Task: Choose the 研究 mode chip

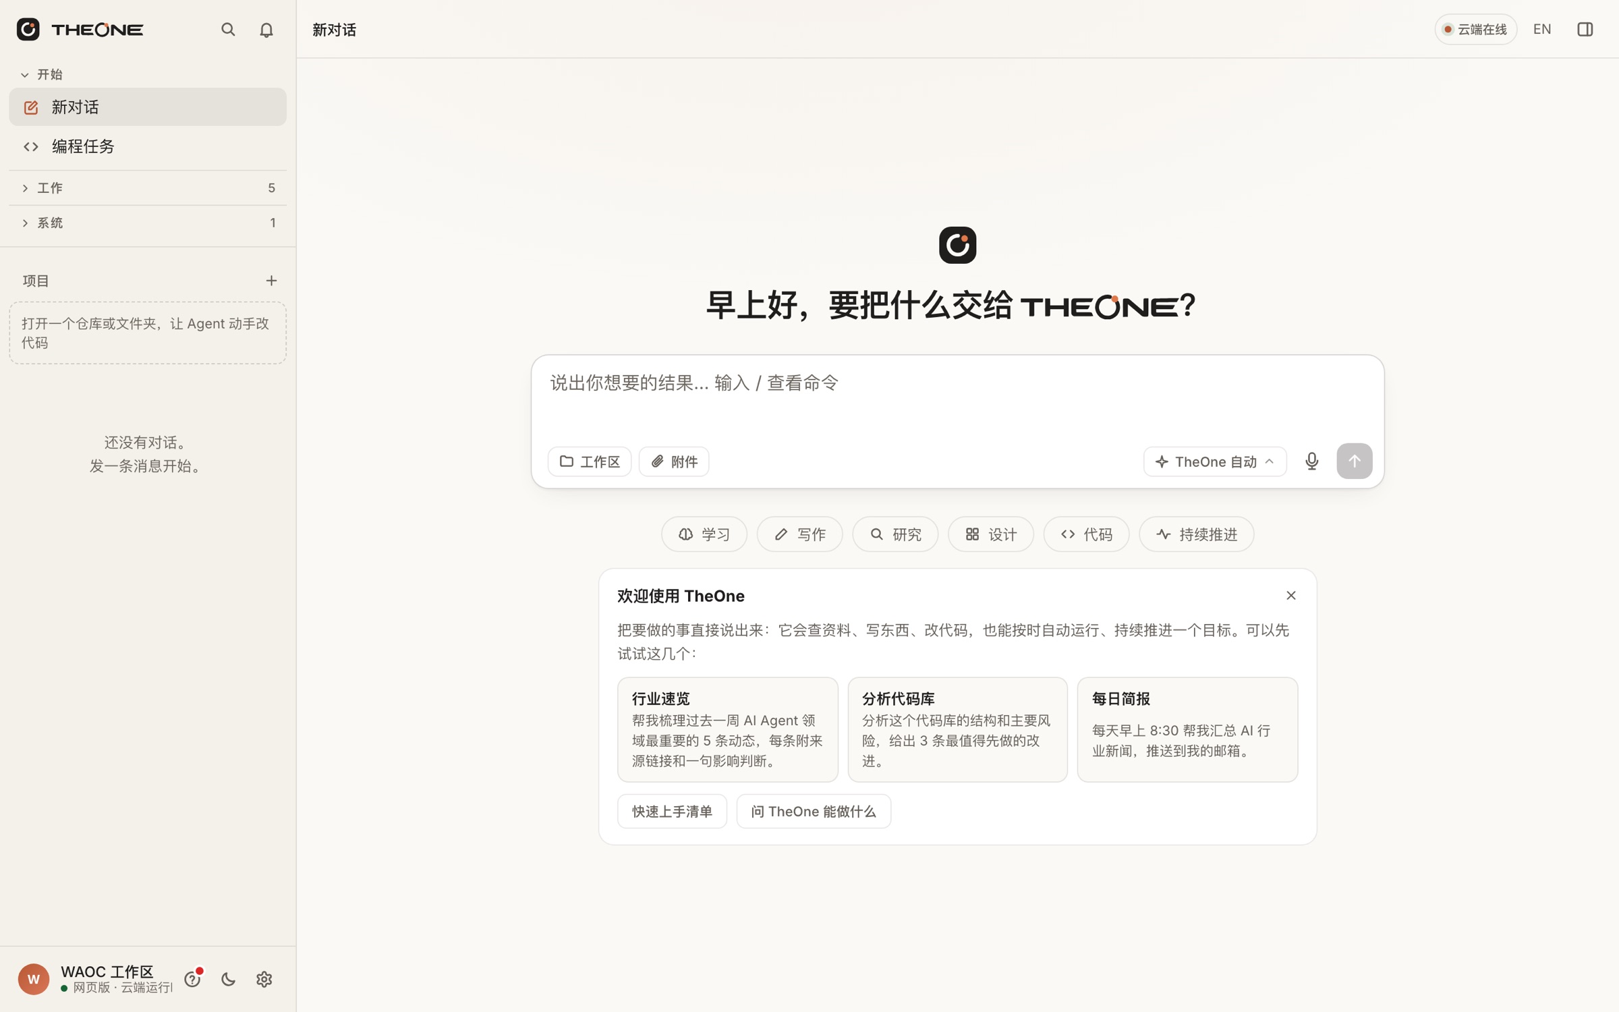Action: [x=895, y=534]
